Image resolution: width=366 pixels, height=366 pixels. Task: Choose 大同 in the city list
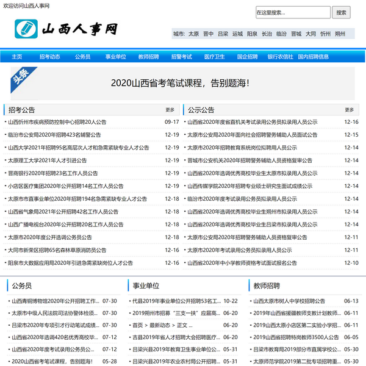(x=310, y=34)
